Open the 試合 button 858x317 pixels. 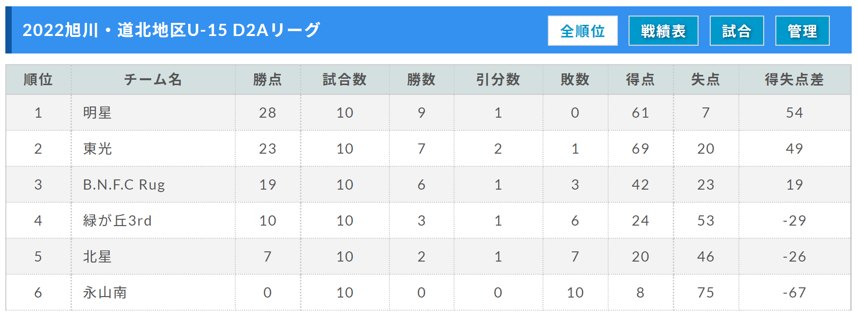click(736, 31)
